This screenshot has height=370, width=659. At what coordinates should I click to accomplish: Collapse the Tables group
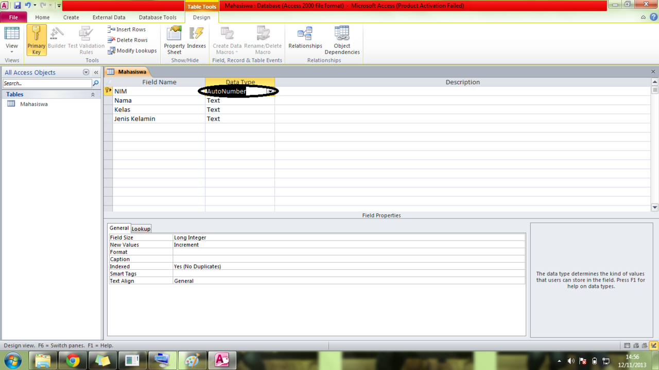click(93, 95)
